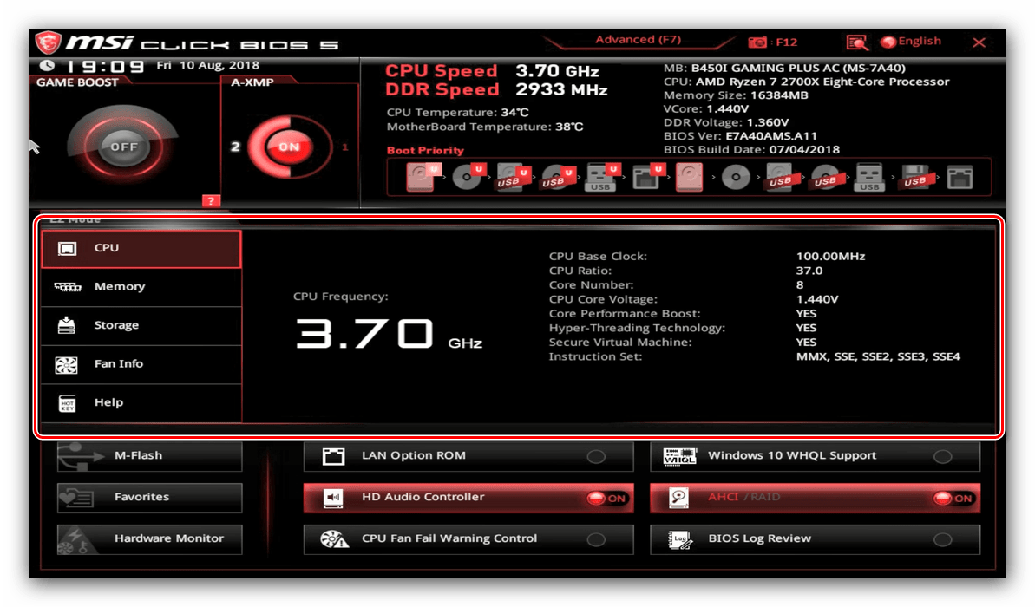Image resolution: width=1035 pixels, height=607 pixels.
Task: Enable the LAN Option ROM toggle
Action: [596, 456]
